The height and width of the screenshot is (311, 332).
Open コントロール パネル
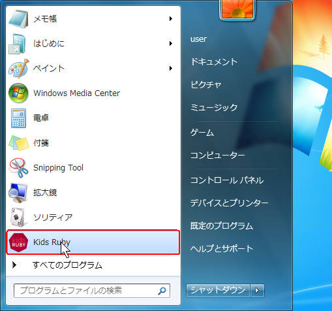227,180
